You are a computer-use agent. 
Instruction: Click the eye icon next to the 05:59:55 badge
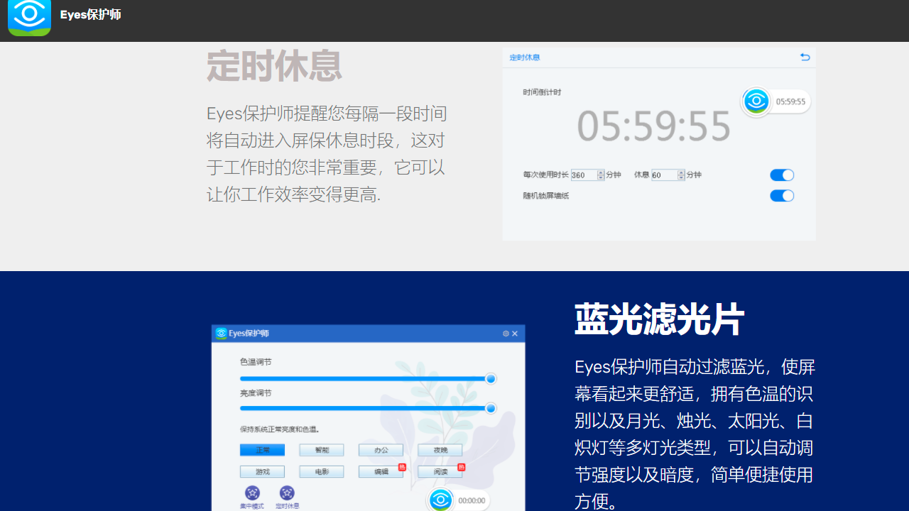756,101
